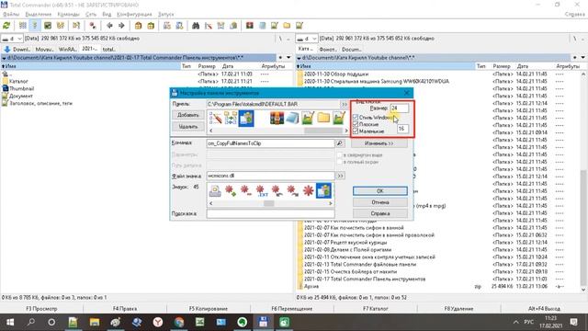Click the Справка dialog button

coord(379,213)
